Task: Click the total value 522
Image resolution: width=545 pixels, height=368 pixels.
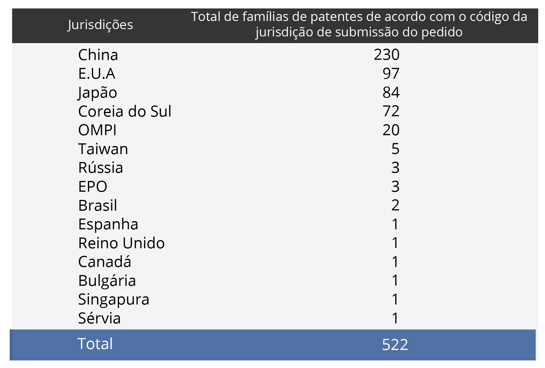Action: (395, 345)
